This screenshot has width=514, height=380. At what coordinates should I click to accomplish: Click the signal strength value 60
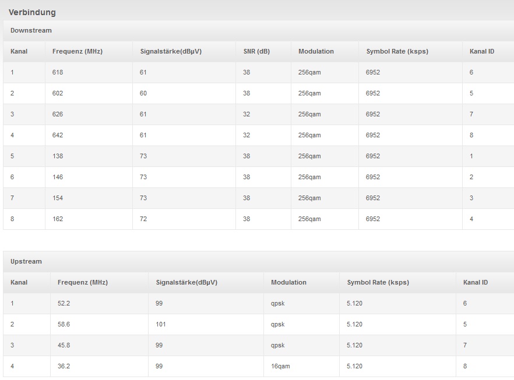coord(143,93)
